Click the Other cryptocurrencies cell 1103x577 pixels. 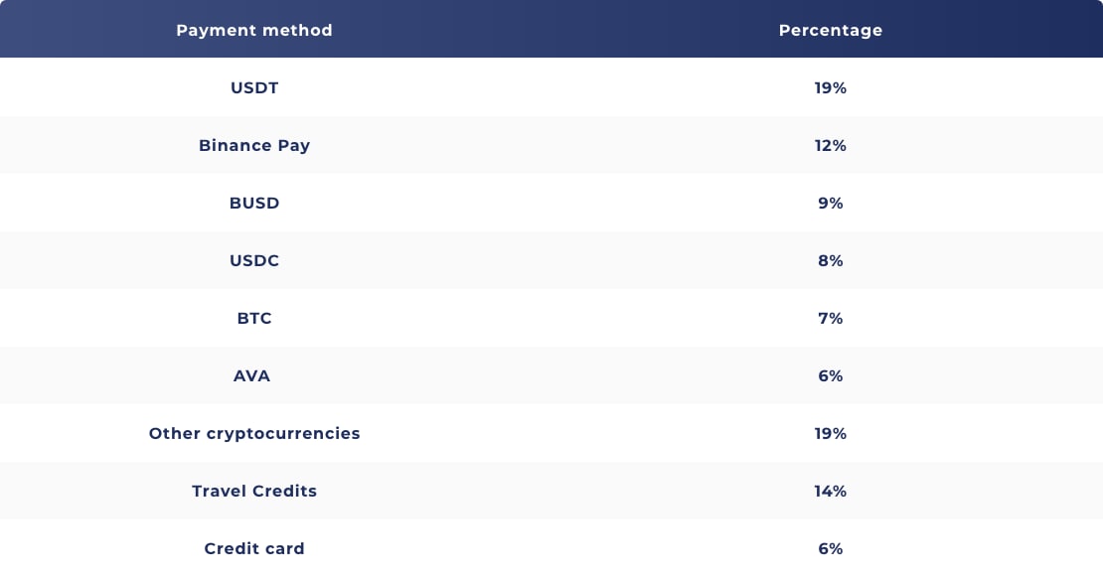254,434
